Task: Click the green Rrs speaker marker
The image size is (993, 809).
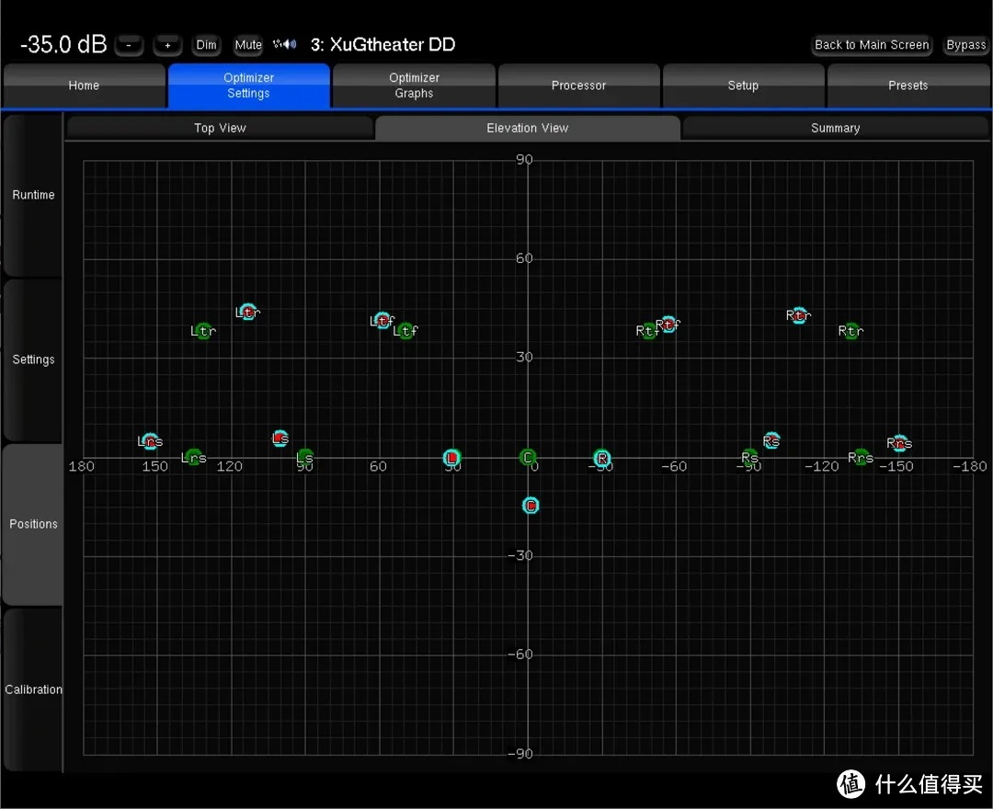Action: (860, 457)
